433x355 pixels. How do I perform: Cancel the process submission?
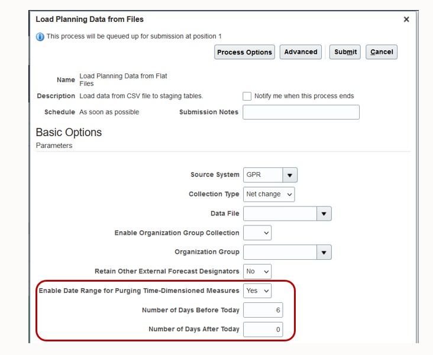pyautogui.click(x=382, y=52)
